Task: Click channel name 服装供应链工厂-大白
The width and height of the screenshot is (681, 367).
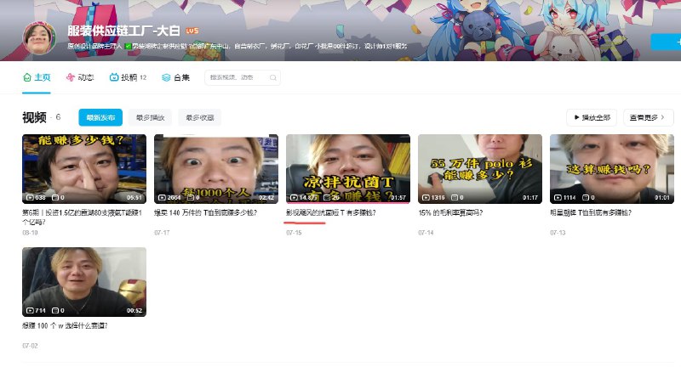Action: click(x=123, y=31)
